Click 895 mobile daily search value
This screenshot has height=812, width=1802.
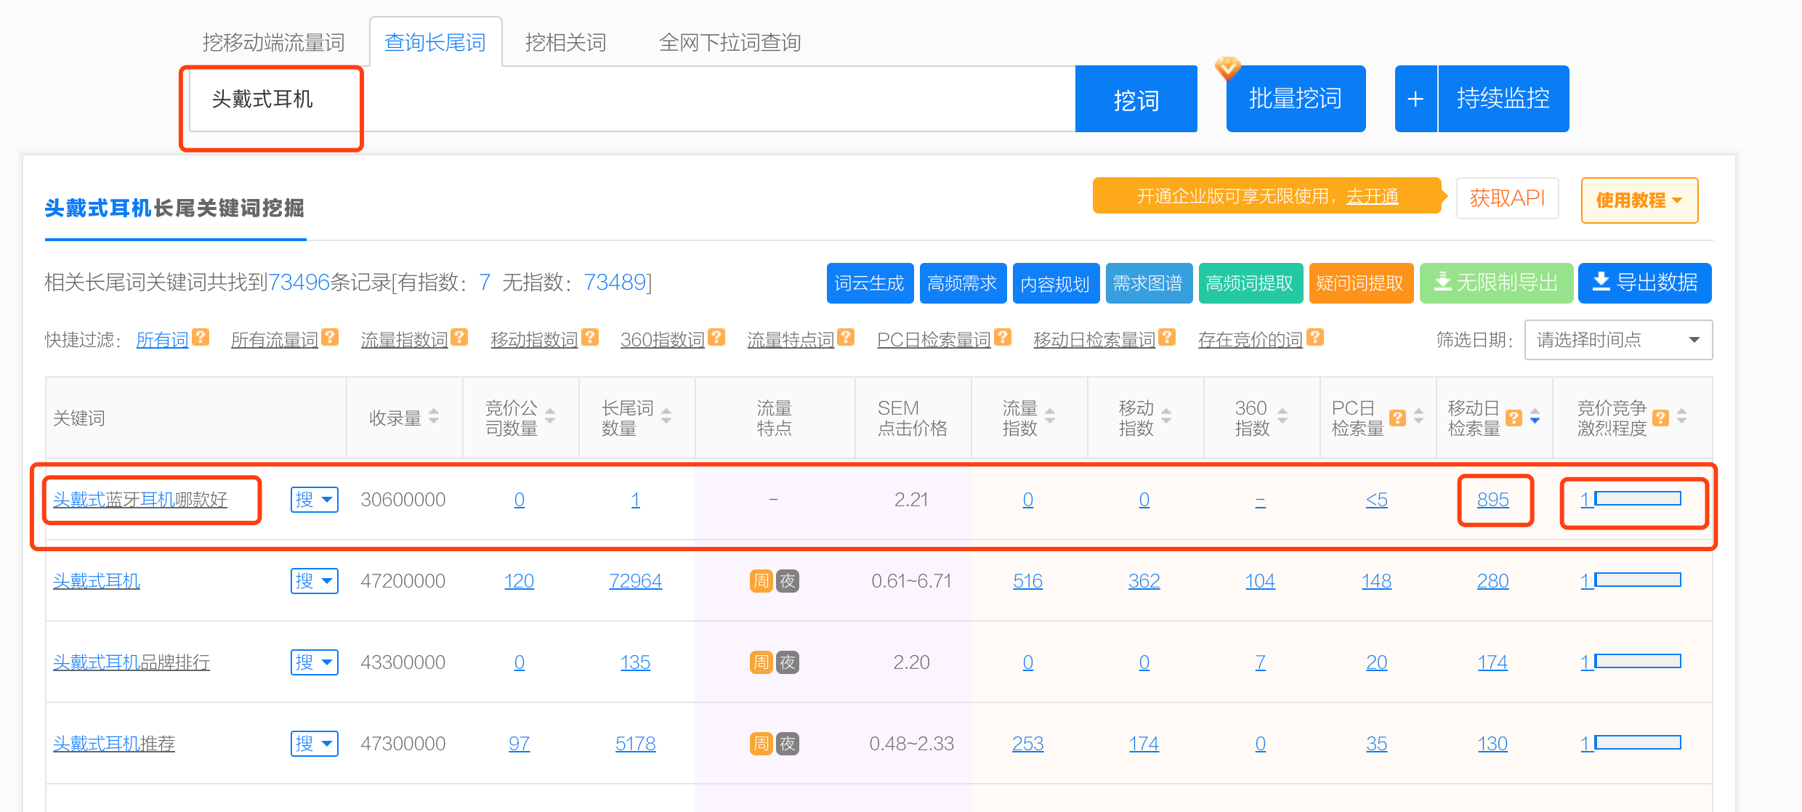[x=1492, y=500]
